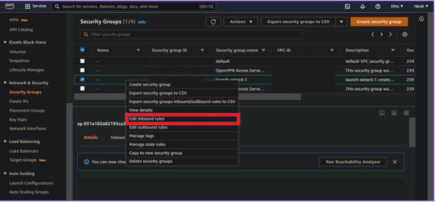Refresh the security groups list

(x=213, y=22)
